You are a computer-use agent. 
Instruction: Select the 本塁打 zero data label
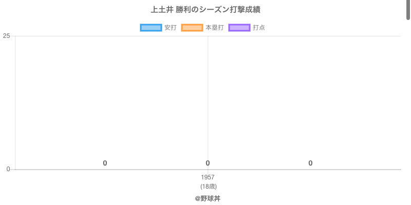[208, 163]
